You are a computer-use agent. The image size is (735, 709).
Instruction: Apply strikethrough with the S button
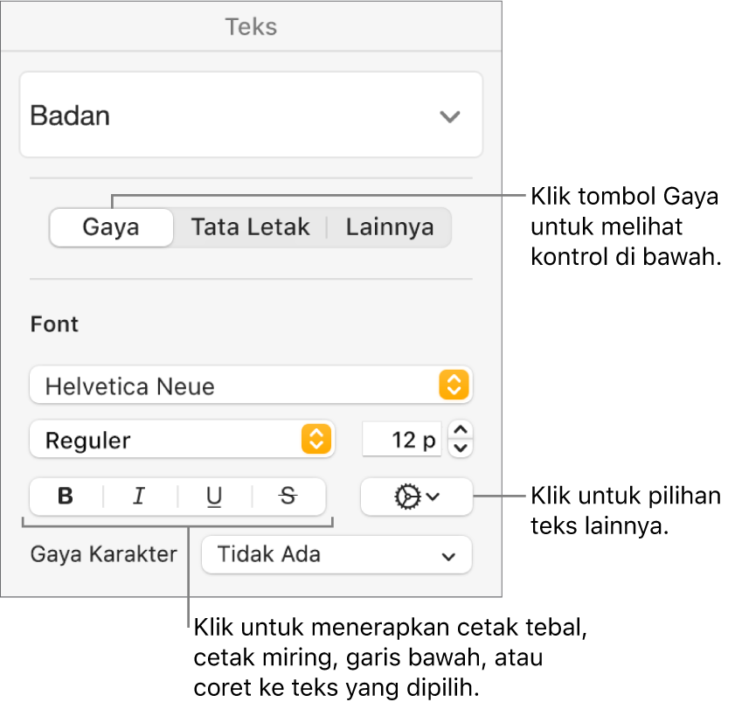pos(288,497)
